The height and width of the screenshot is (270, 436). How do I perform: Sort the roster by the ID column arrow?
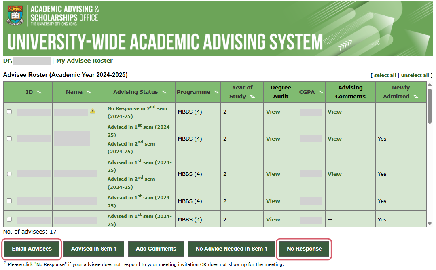click(39, 92)
